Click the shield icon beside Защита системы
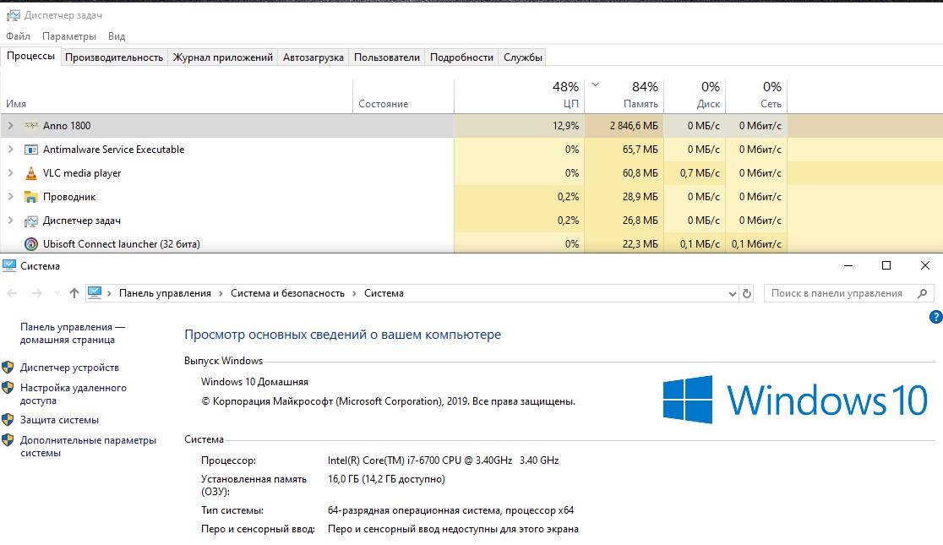The image size is (943, 545). 8,419
